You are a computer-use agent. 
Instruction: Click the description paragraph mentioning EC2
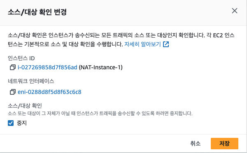(x=121, y=39)
